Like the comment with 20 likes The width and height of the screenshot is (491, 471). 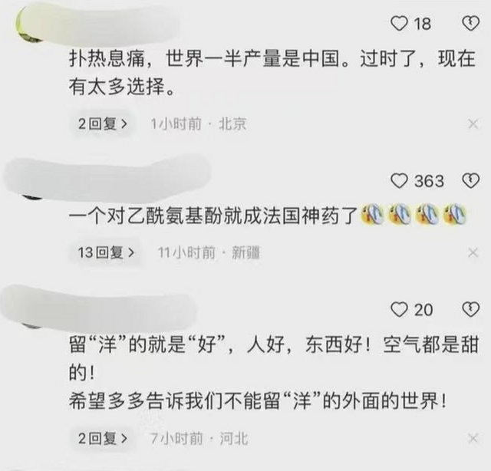[399, 310]
